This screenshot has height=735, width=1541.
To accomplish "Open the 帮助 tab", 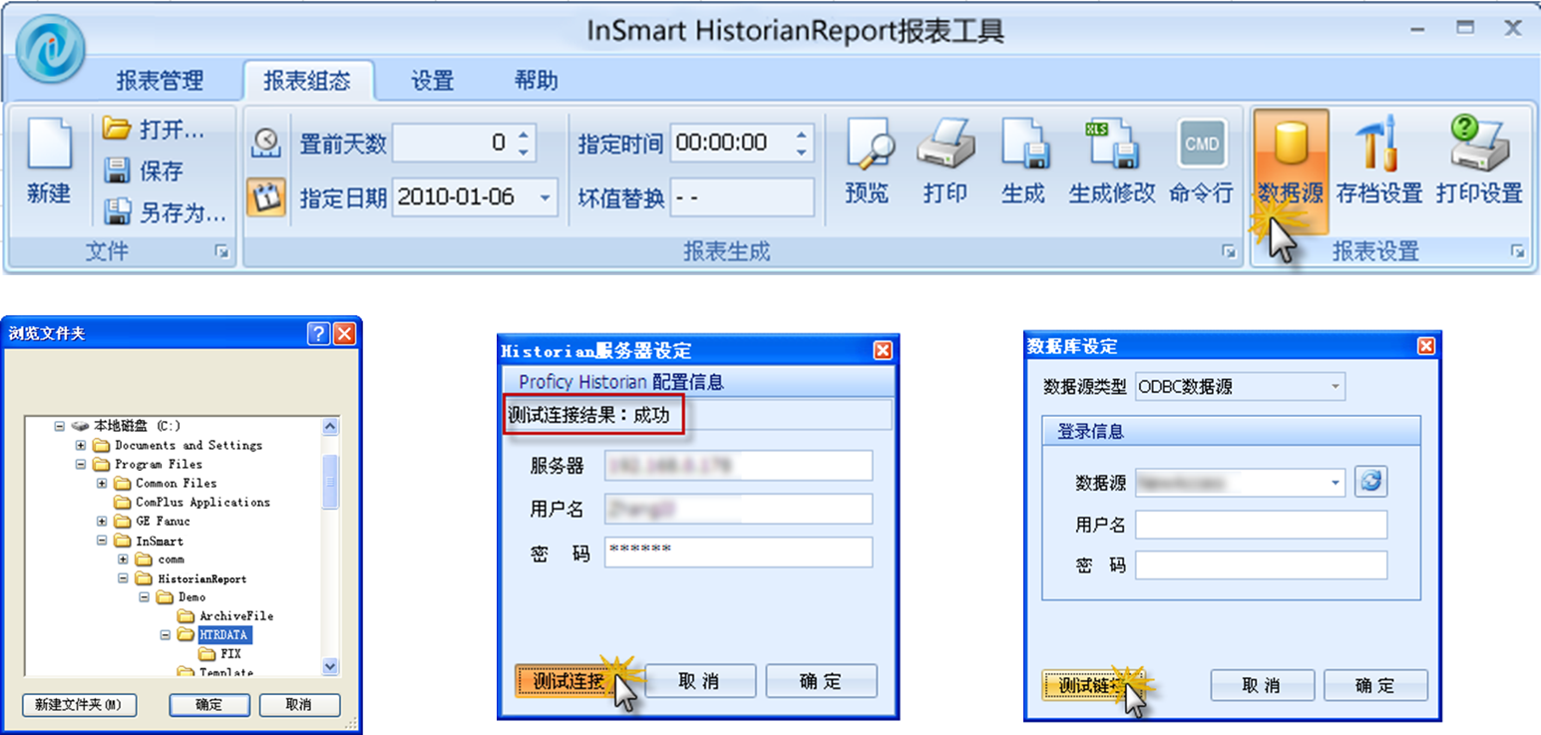I will point(536,81).
